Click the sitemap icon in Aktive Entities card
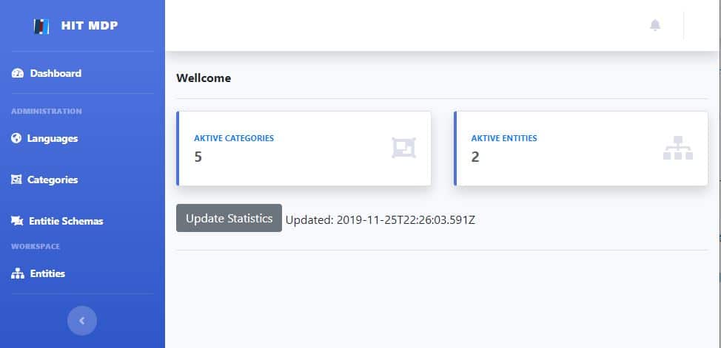Screen dimensions: 721x348 click(x=678, y=148)
